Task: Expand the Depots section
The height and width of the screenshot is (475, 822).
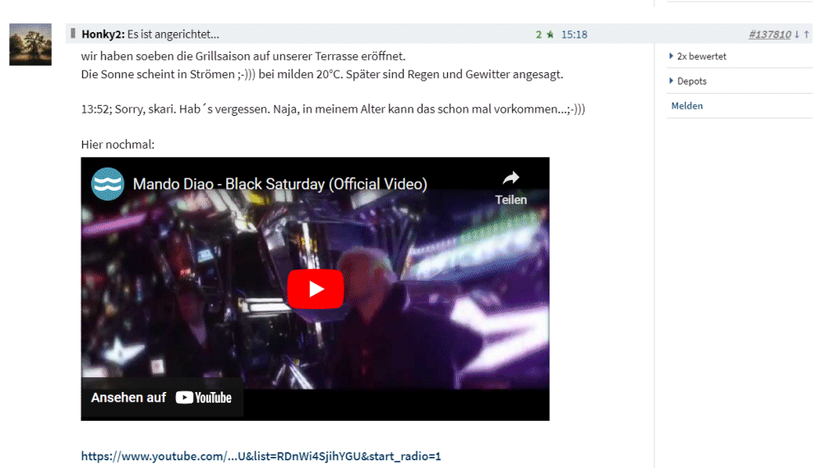Action: (688, 81)
